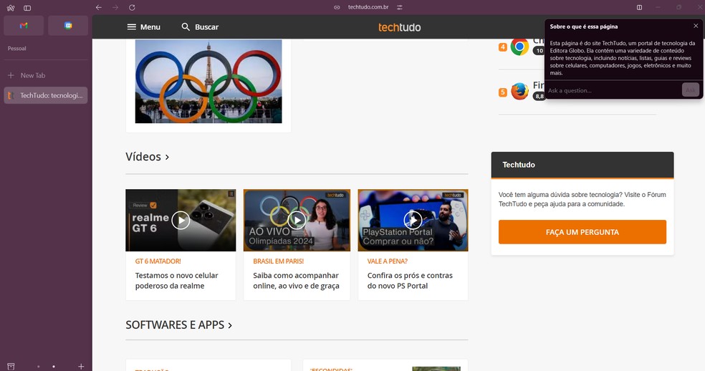705x371 pixels.
Task: Click the Pessoal workspace label
Action: (x=17, y=49)
